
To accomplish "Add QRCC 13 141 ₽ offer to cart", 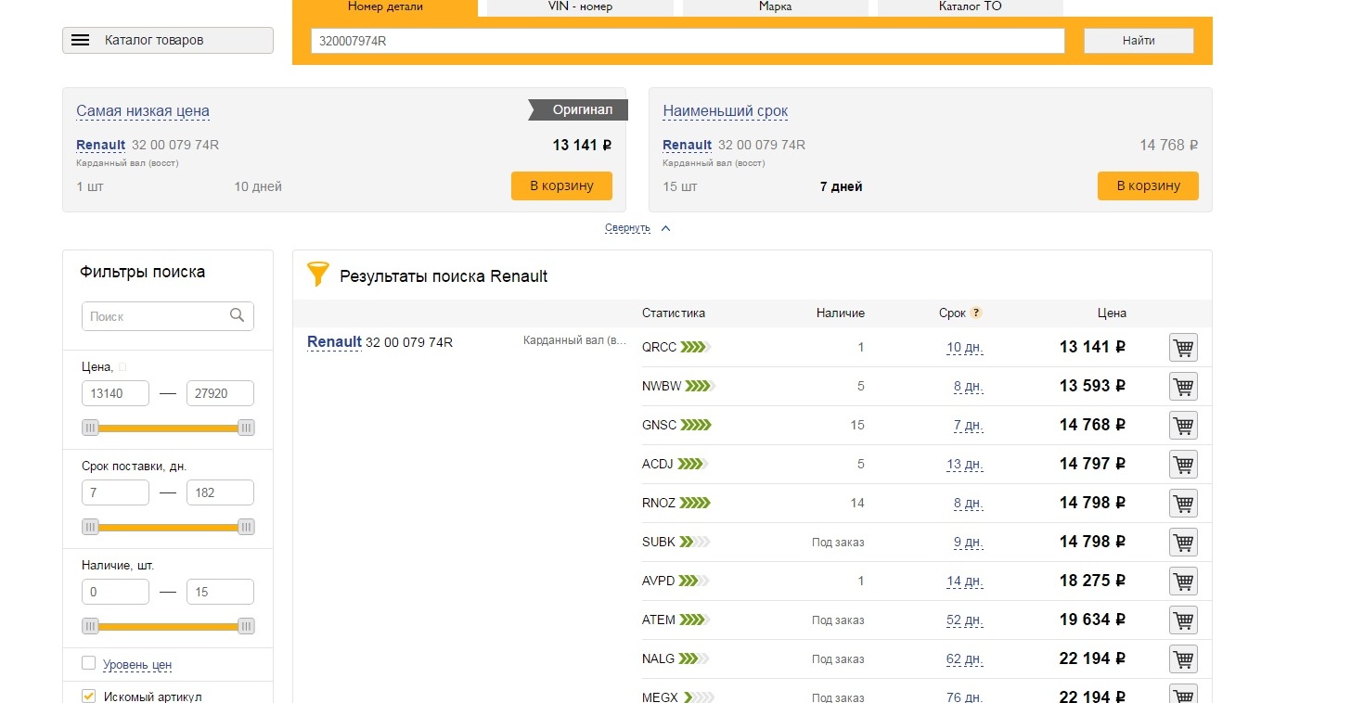I will tap(1183, 348).
